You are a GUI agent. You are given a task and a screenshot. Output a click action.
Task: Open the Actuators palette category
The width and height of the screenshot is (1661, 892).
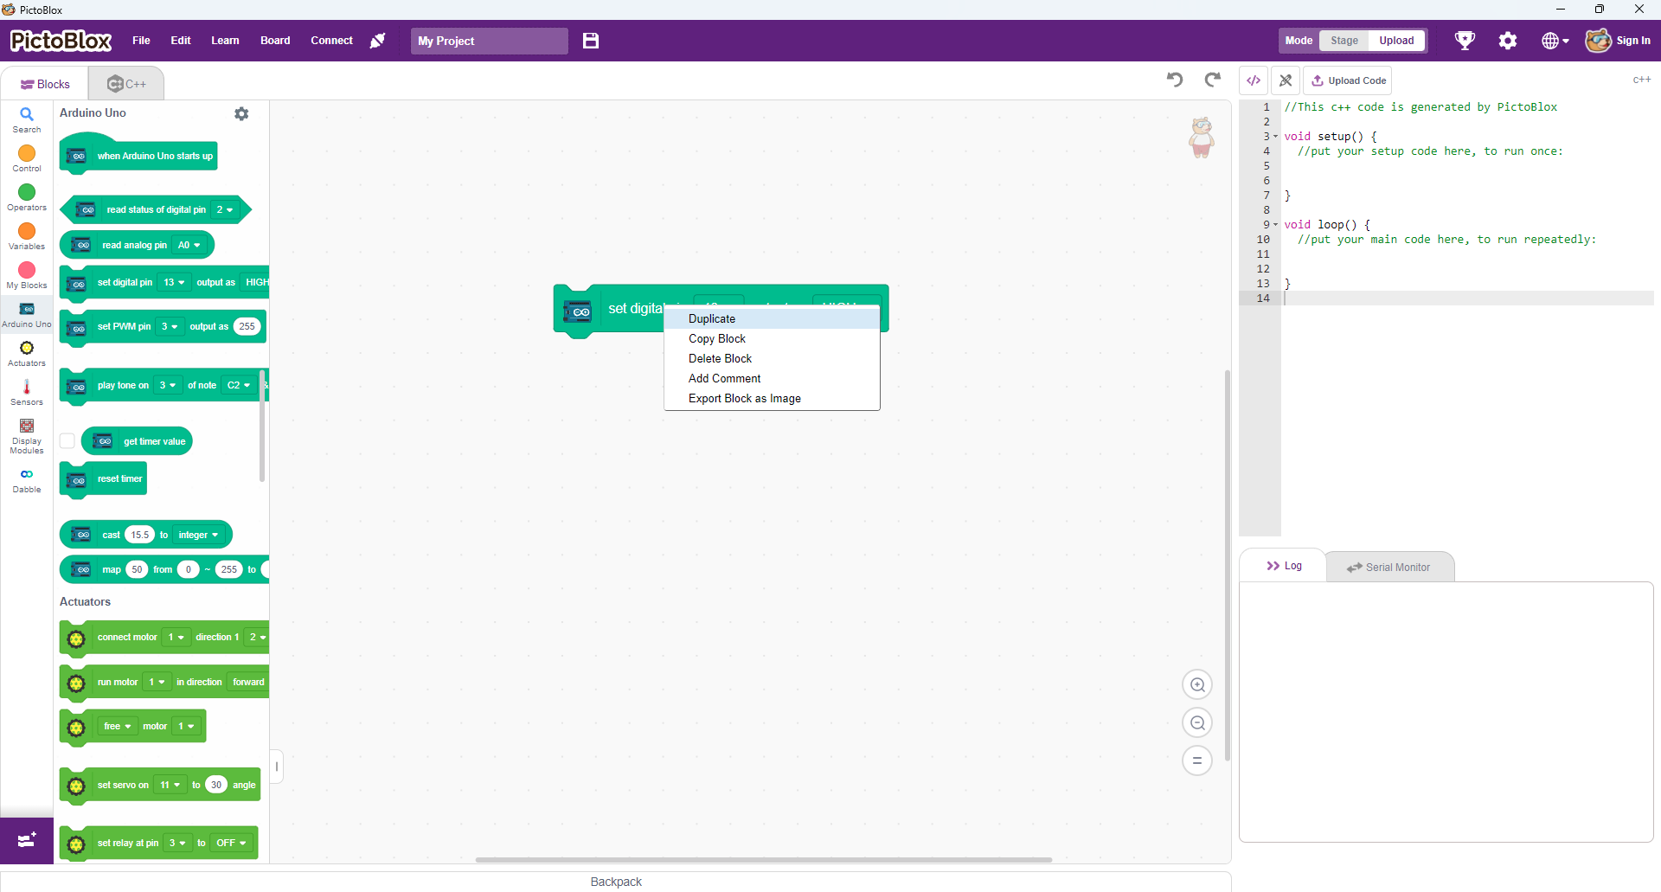coord(26,352)
